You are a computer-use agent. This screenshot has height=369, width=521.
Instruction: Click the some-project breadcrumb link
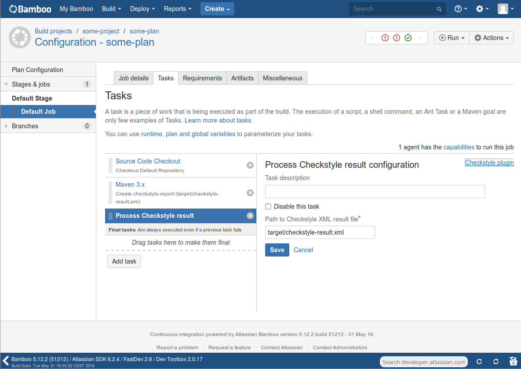point(101,31)
